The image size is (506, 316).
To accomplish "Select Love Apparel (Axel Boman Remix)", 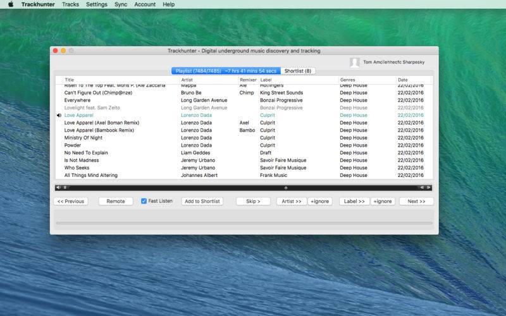I will click(x=102, y=123).
